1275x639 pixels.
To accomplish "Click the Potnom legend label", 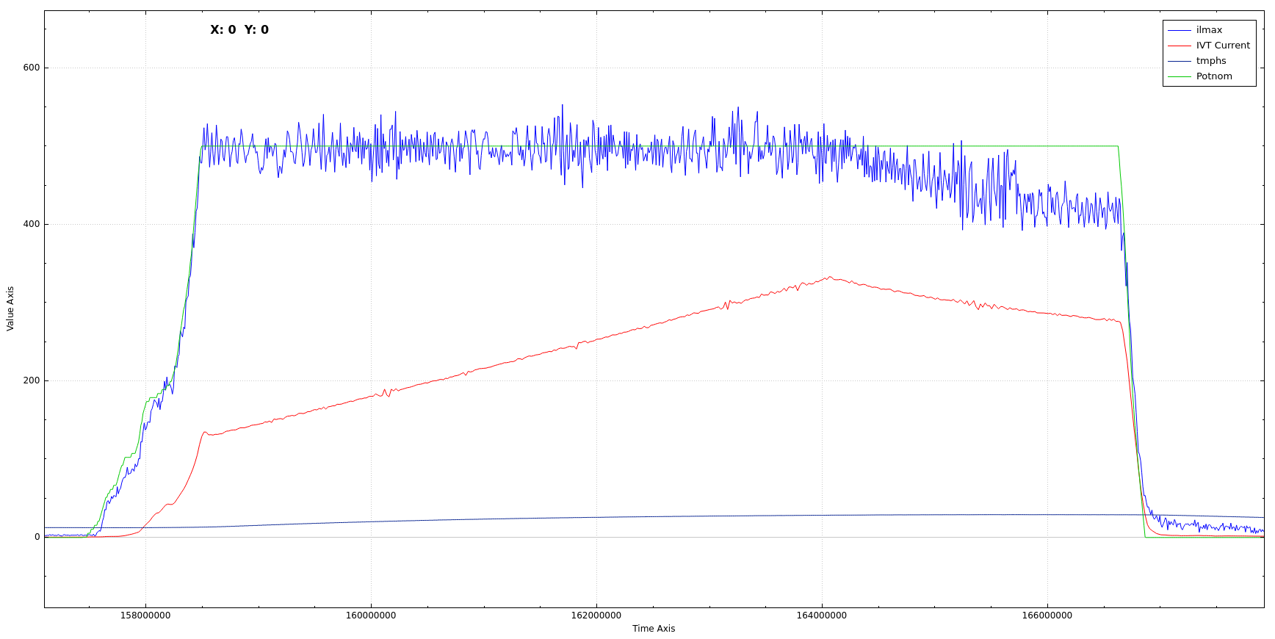I will tap(1213, 76).
